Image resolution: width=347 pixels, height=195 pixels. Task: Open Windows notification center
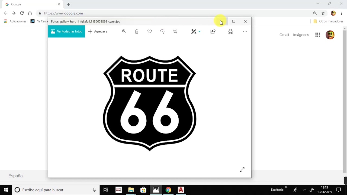pyautogui.click(x=339, y=190)
